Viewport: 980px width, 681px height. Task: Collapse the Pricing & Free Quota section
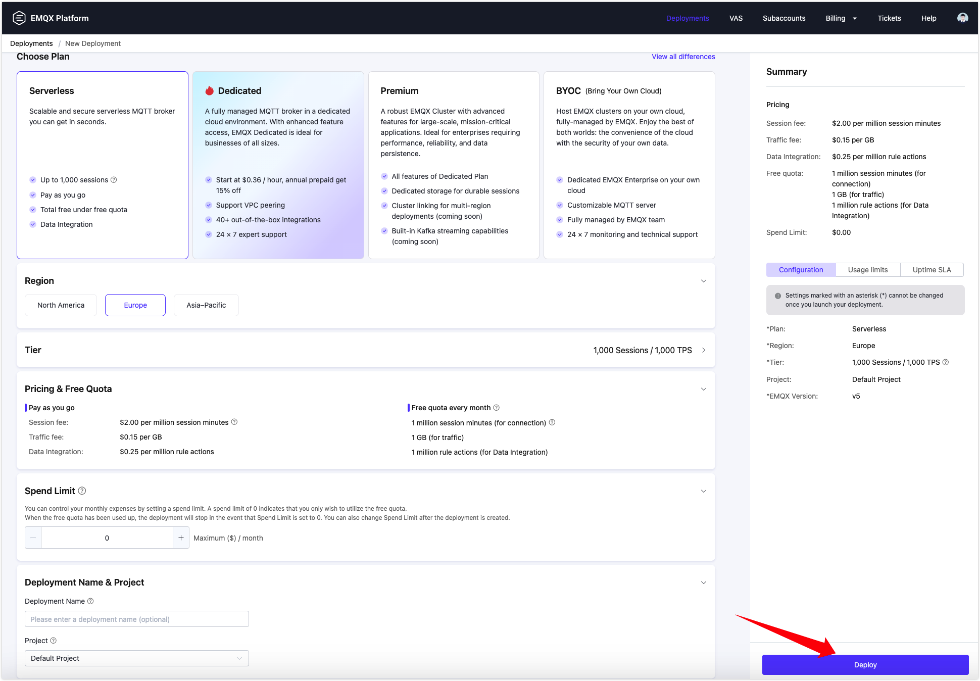[704, 389]
